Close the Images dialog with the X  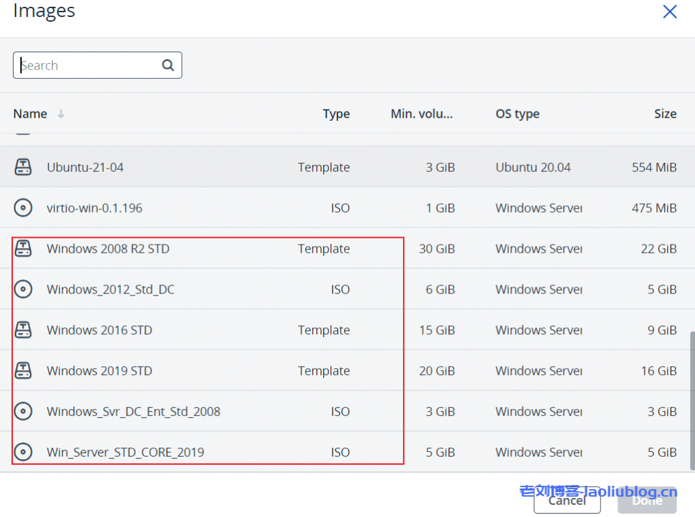point(670,12)
